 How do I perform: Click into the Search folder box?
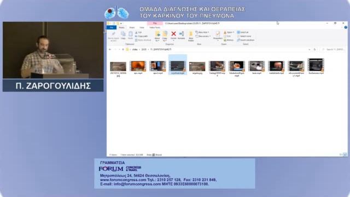pyautogui.click(x=333, y=49)
